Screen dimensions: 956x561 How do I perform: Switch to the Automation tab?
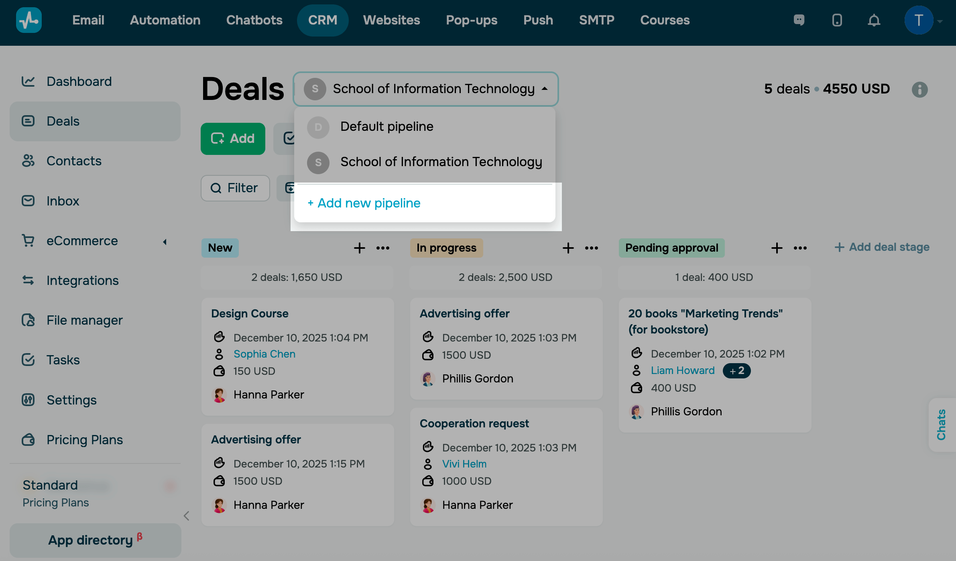[x=165, y=20]
